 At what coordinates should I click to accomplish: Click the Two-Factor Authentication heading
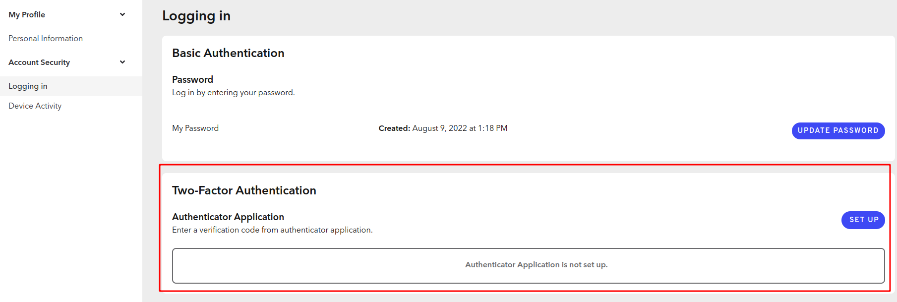[244, 190]
